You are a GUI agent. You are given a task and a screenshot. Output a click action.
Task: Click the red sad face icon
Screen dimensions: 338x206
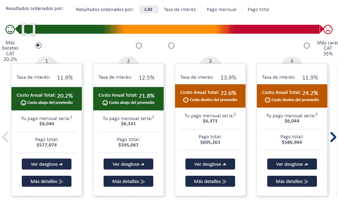(x=327, y=29)
